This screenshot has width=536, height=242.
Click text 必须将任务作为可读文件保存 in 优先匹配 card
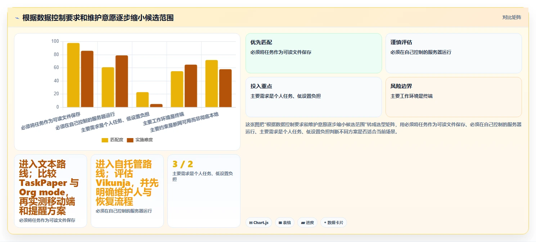281,52
